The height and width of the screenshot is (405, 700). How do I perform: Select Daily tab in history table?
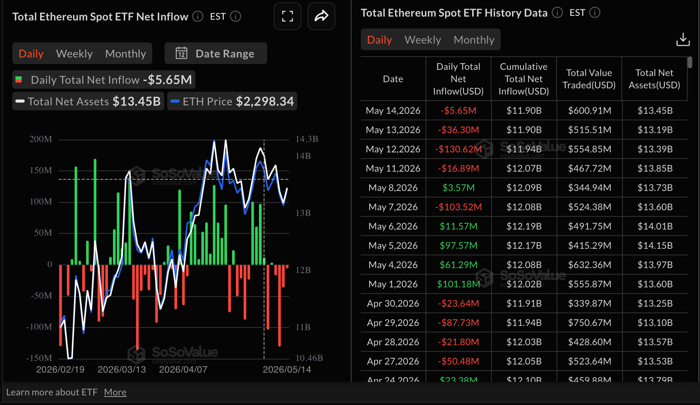[379, 40]
